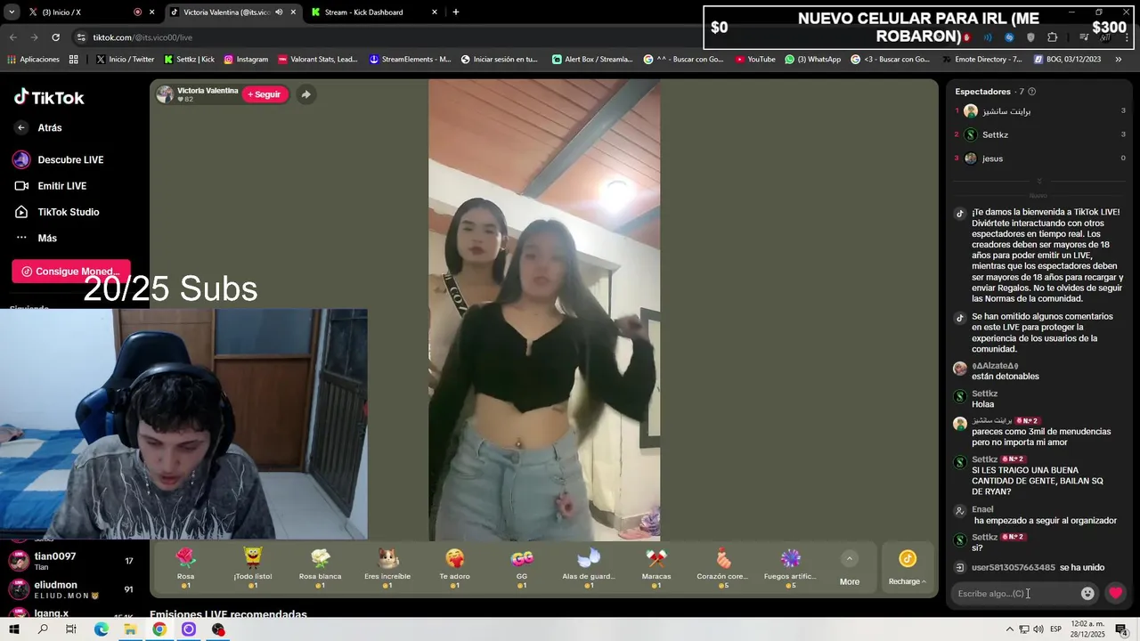
Task: Open WhatsApp bookmark
Action: tap(812, 60)
